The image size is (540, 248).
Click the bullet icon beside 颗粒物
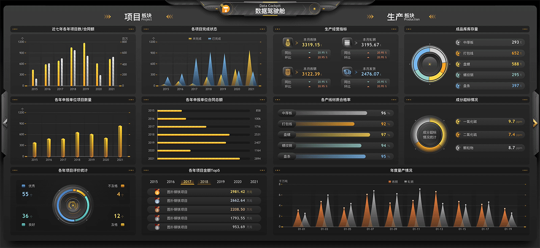(x=458, y=148)
